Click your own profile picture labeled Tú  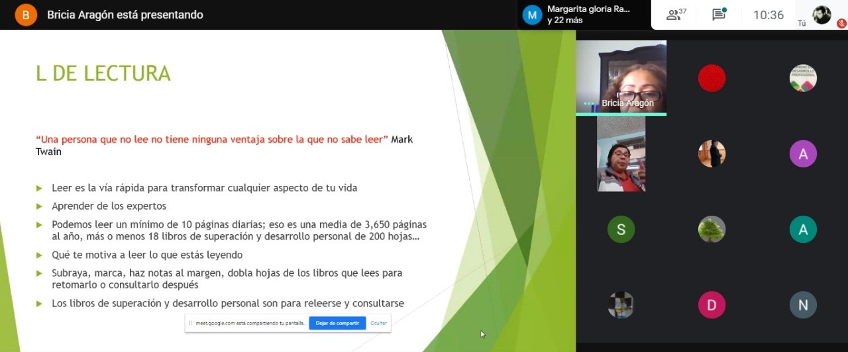click(x=821, y=15)
